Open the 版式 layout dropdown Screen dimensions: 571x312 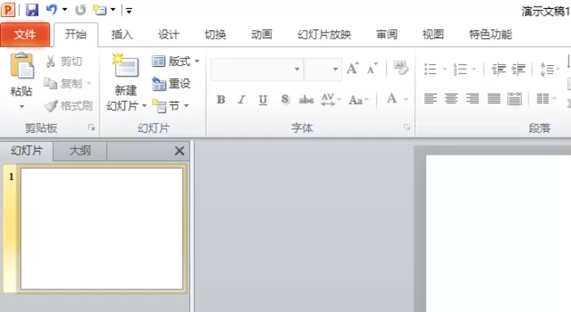pos(176,61)
